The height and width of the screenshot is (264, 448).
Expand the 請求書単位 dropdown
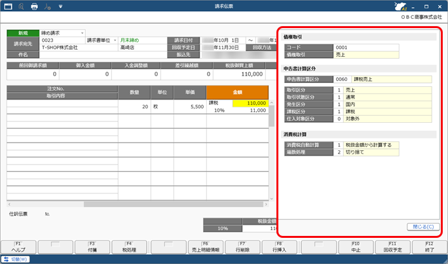[x=102, y=41]
